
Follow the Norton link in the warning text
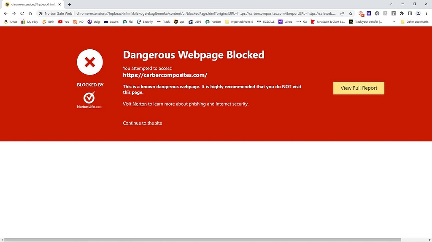139,104
